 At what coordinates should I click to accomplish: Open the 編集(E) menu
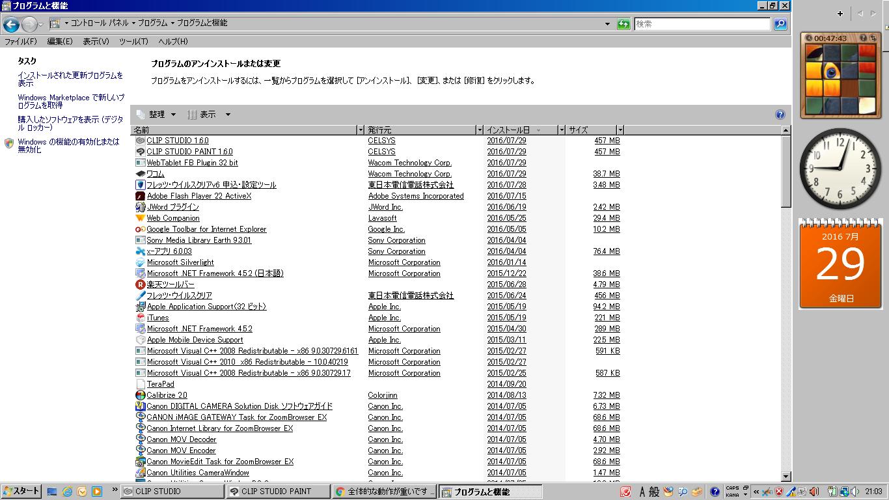[x=60, y=42]
